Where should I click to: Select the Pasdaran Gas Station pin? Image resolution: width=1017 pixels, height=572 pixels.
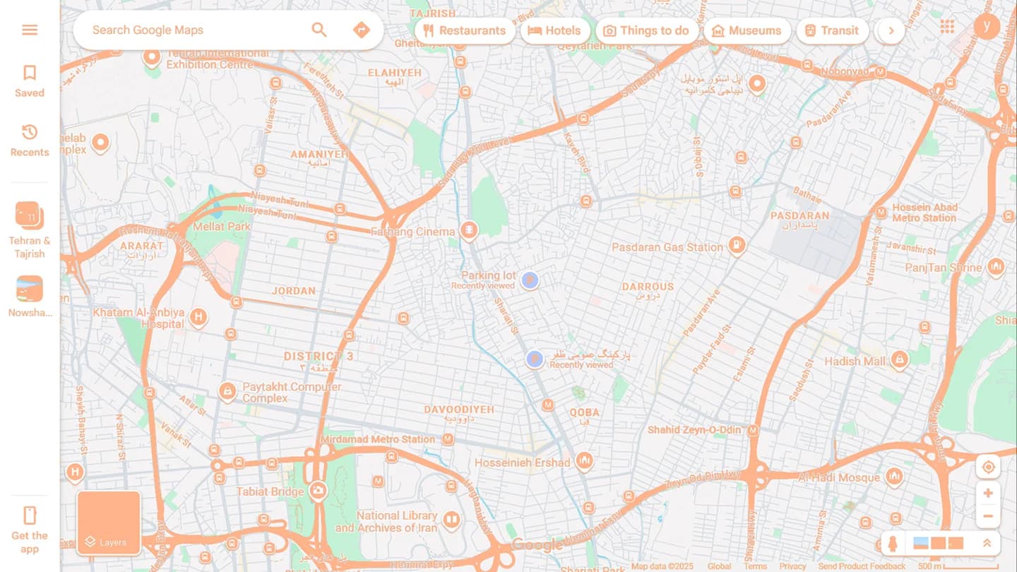coord(737,246)
